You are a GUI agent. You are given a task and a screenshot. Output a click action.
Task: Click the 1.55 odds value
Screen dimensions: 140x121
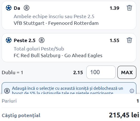point(114,40)
